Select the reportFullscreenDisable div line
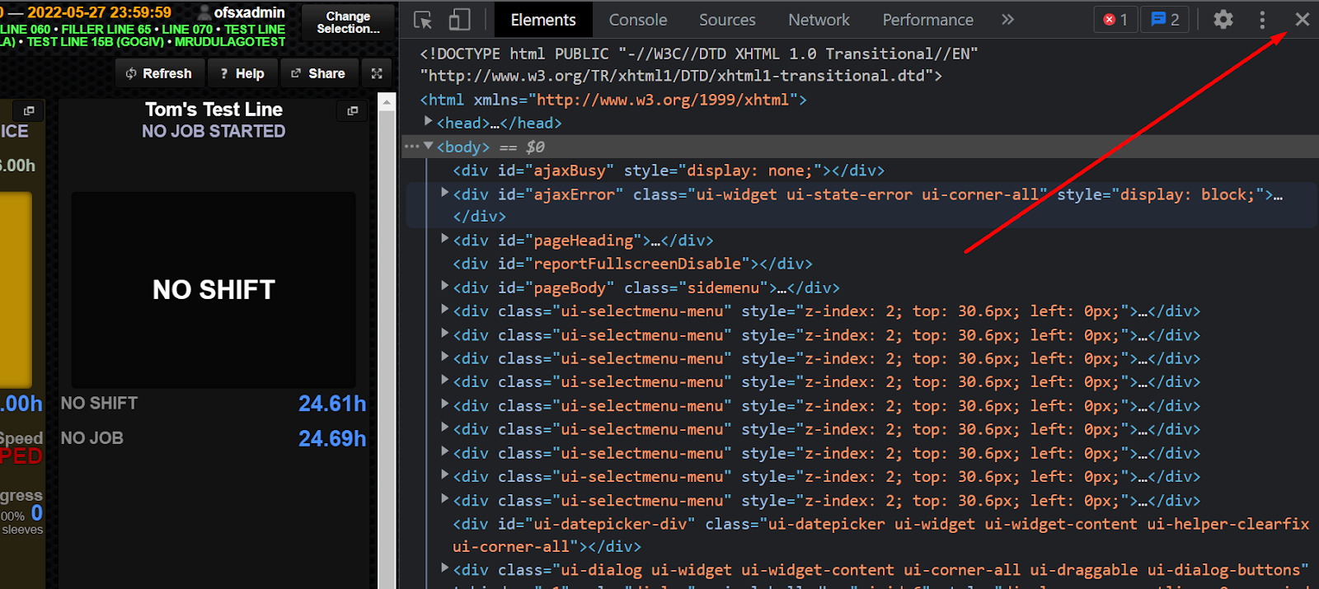The width and height of the screenshot is (1319, 589). pos(632,264)
